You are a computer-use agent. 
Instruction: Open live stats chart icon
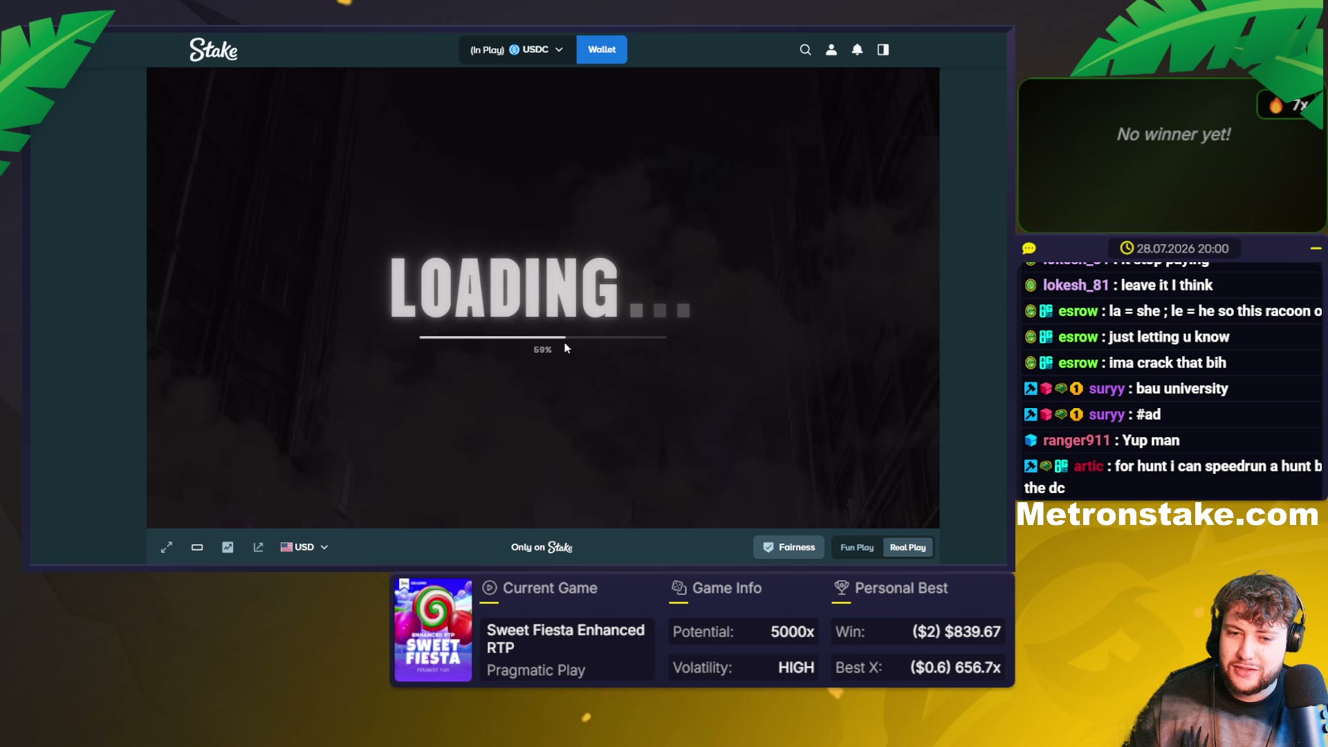click(x=228, y=547)
